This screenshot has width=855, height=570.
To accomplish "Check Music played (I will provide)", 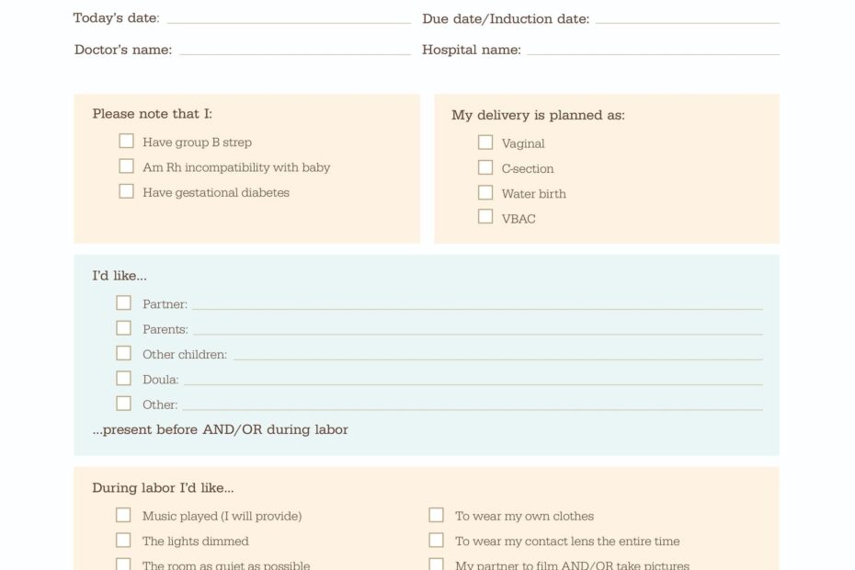I will coord(123,515).
